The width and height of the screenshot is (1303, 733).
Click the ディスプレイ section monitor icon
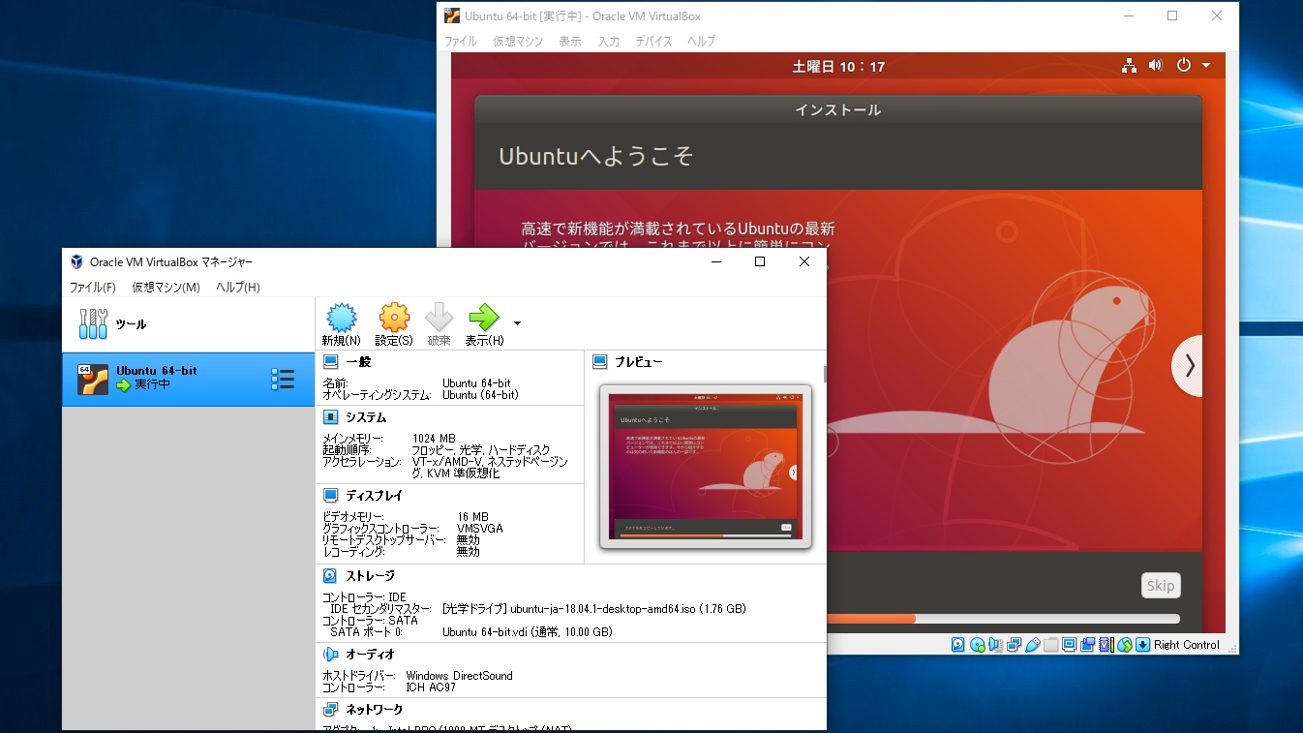[x=330, y=496]
